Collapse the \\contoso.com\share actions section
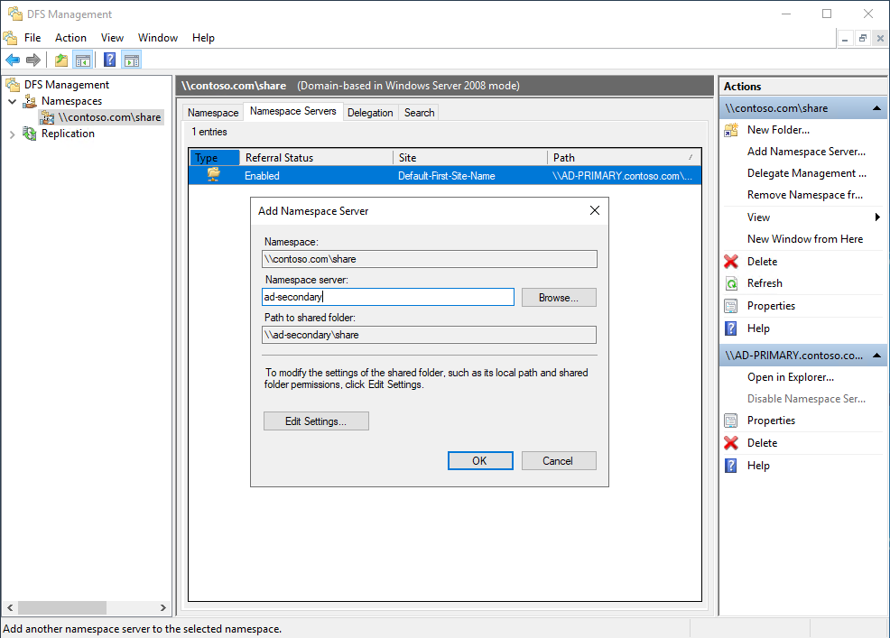This screenshot has height=638, width=890. [x=877, y=108]
